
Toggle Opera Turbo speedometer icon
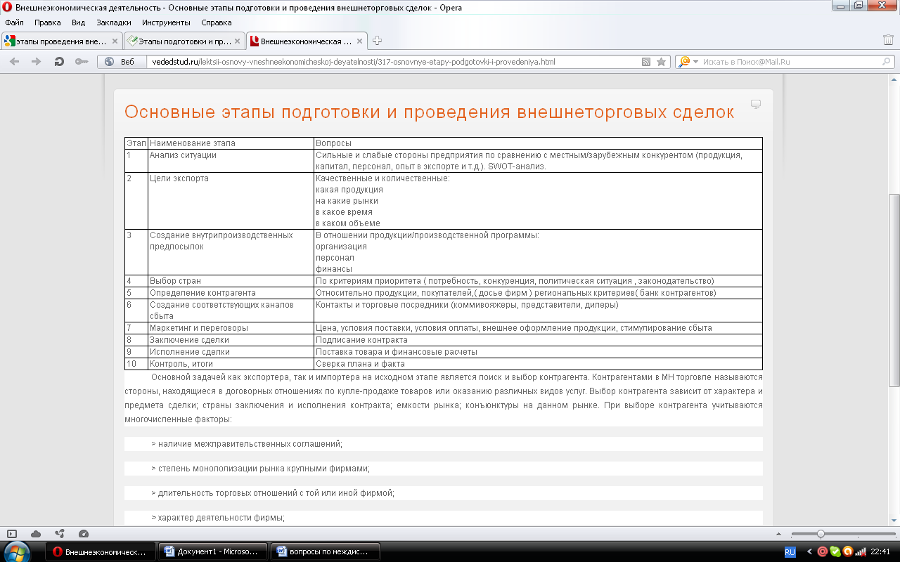tap(84, 534)
